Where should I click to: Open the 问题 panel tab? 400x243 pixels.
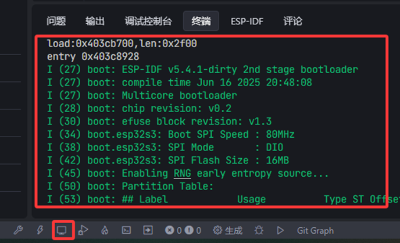[x=56, y=21]
